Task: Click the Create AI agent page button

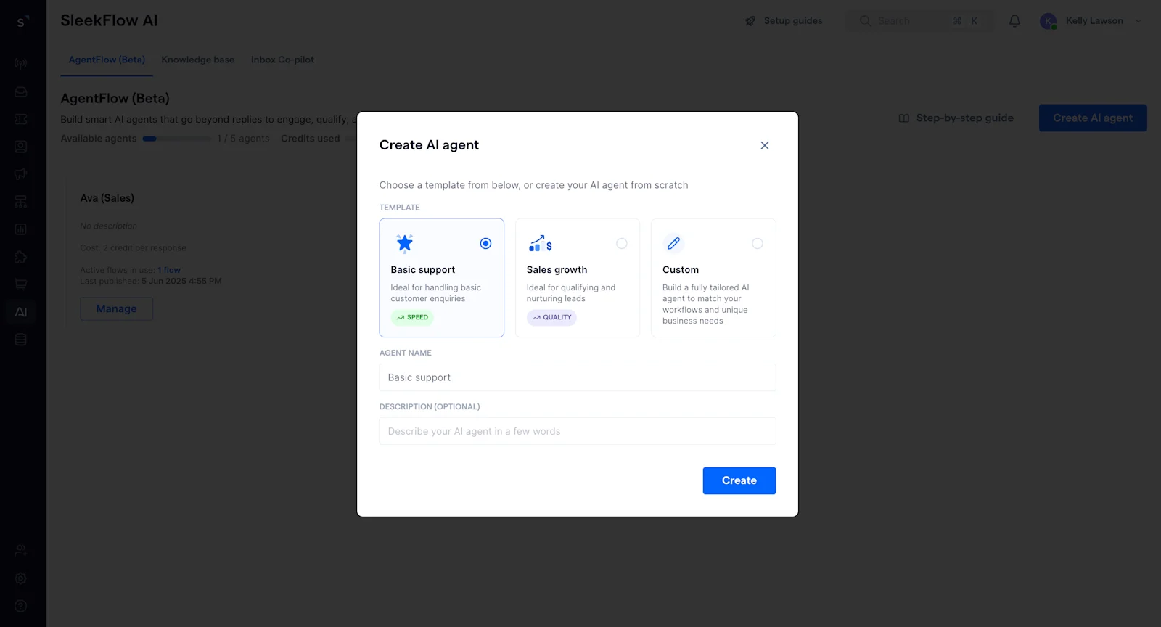Action: pos(1093,118)
